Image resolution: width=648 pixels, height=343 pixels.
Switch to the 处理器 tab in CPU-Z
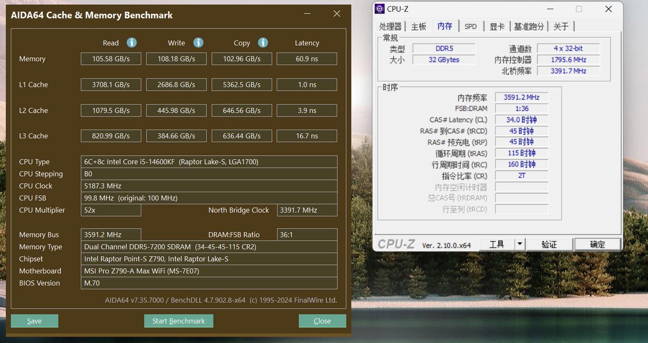[390, 26]
